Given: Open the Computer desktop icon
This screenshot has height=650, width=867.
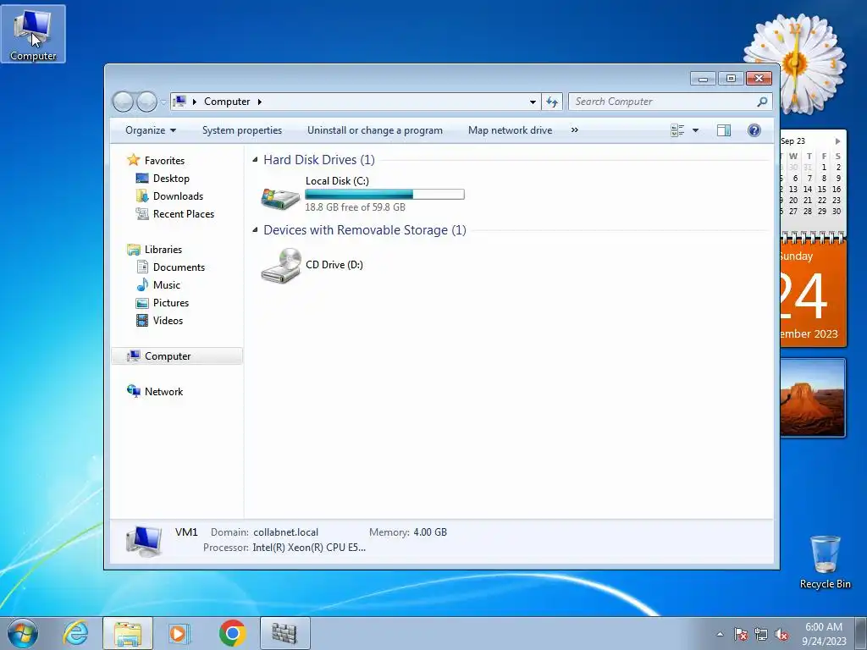Looking at the screenshot, I should (33, 34).
